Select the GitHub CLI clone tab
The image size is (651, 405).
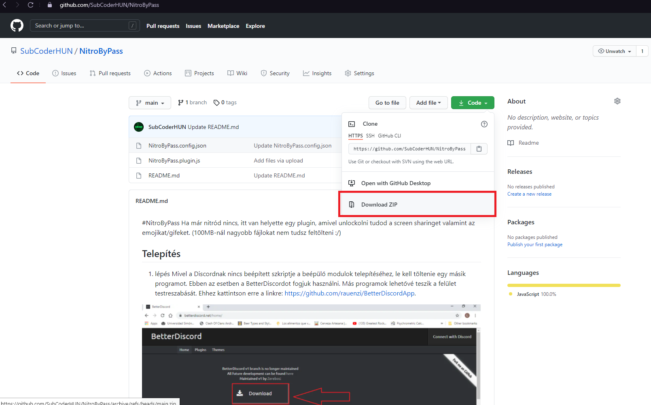pyautogui.click(x=389, y=136)
